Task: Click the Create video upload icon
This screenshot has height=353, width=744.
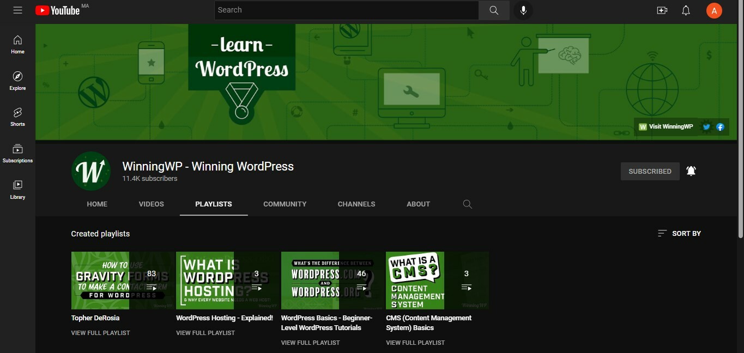Action: [x=662, y=10]
